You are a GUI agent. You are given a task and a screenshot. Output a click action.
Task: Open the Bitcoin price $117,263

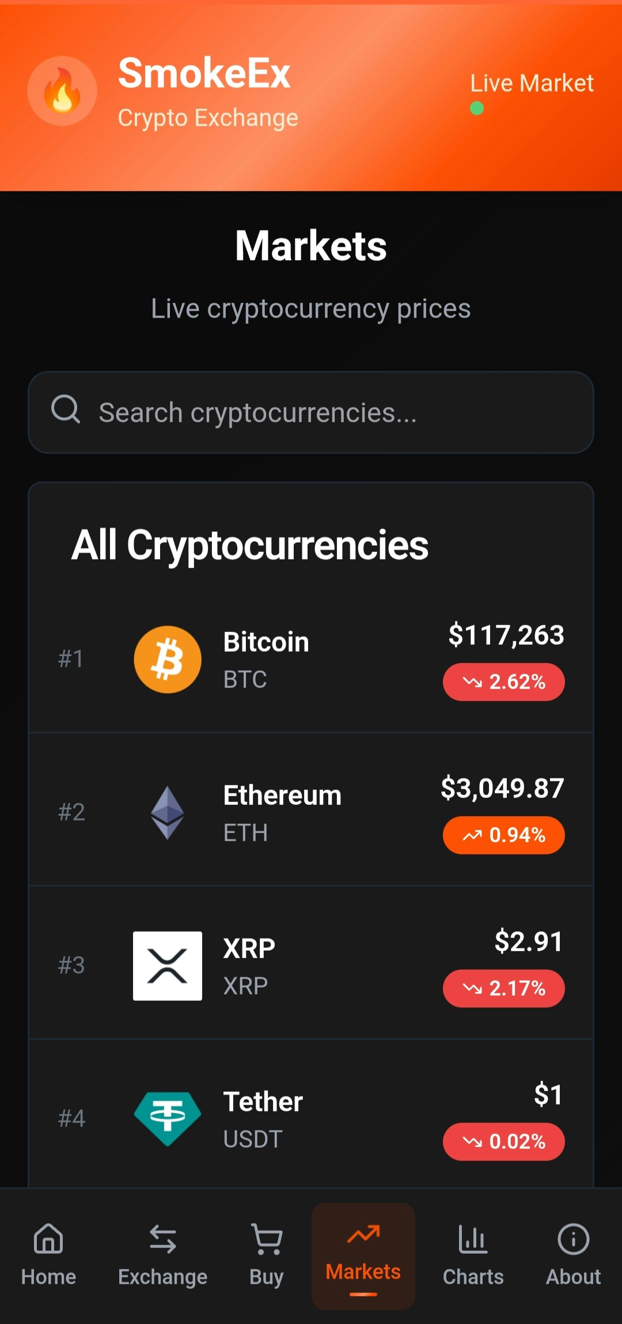(506, 635)
